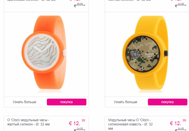Open 'Модульные часы O 'Clock - силиконовая известь' title
The width and height of the screenshot is (189, 131).
(x=130, y=124)
